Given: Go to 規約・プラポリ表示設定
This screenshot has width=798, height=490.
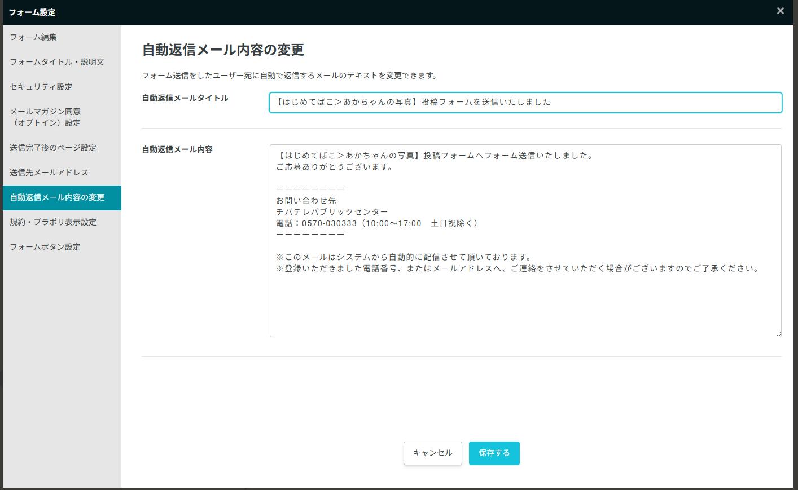Looking at the screenshot, I should pos(53,222).
